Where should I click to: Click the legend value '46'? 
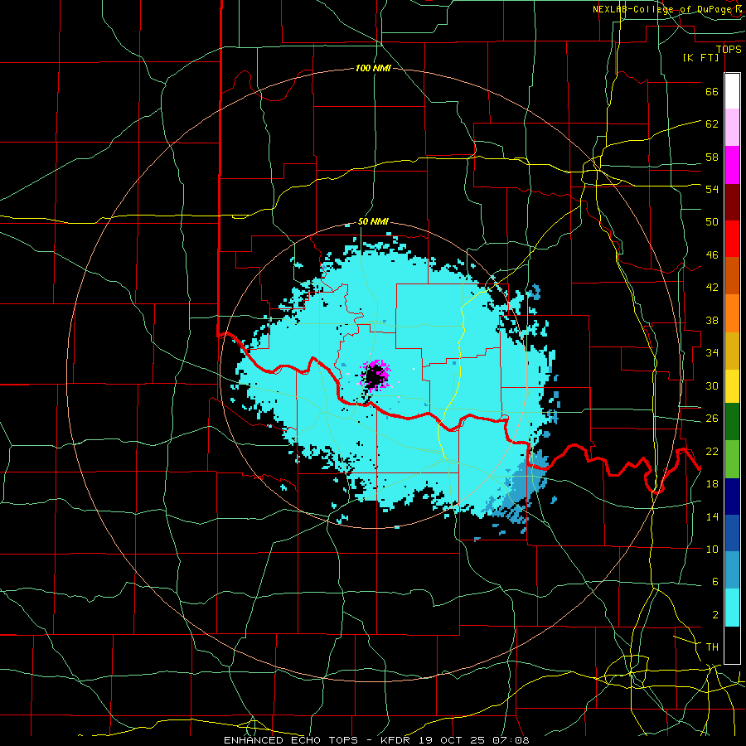(x=712, y=255)
